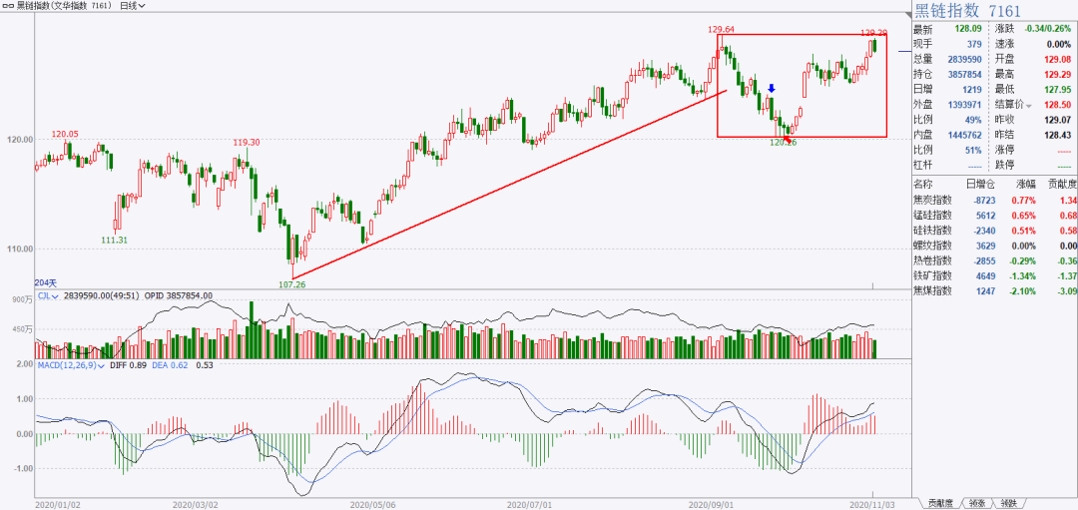1078x510 pixels.
Task: Click the chain link icon beside 黑链指数
Action: (x=9, y=6)
